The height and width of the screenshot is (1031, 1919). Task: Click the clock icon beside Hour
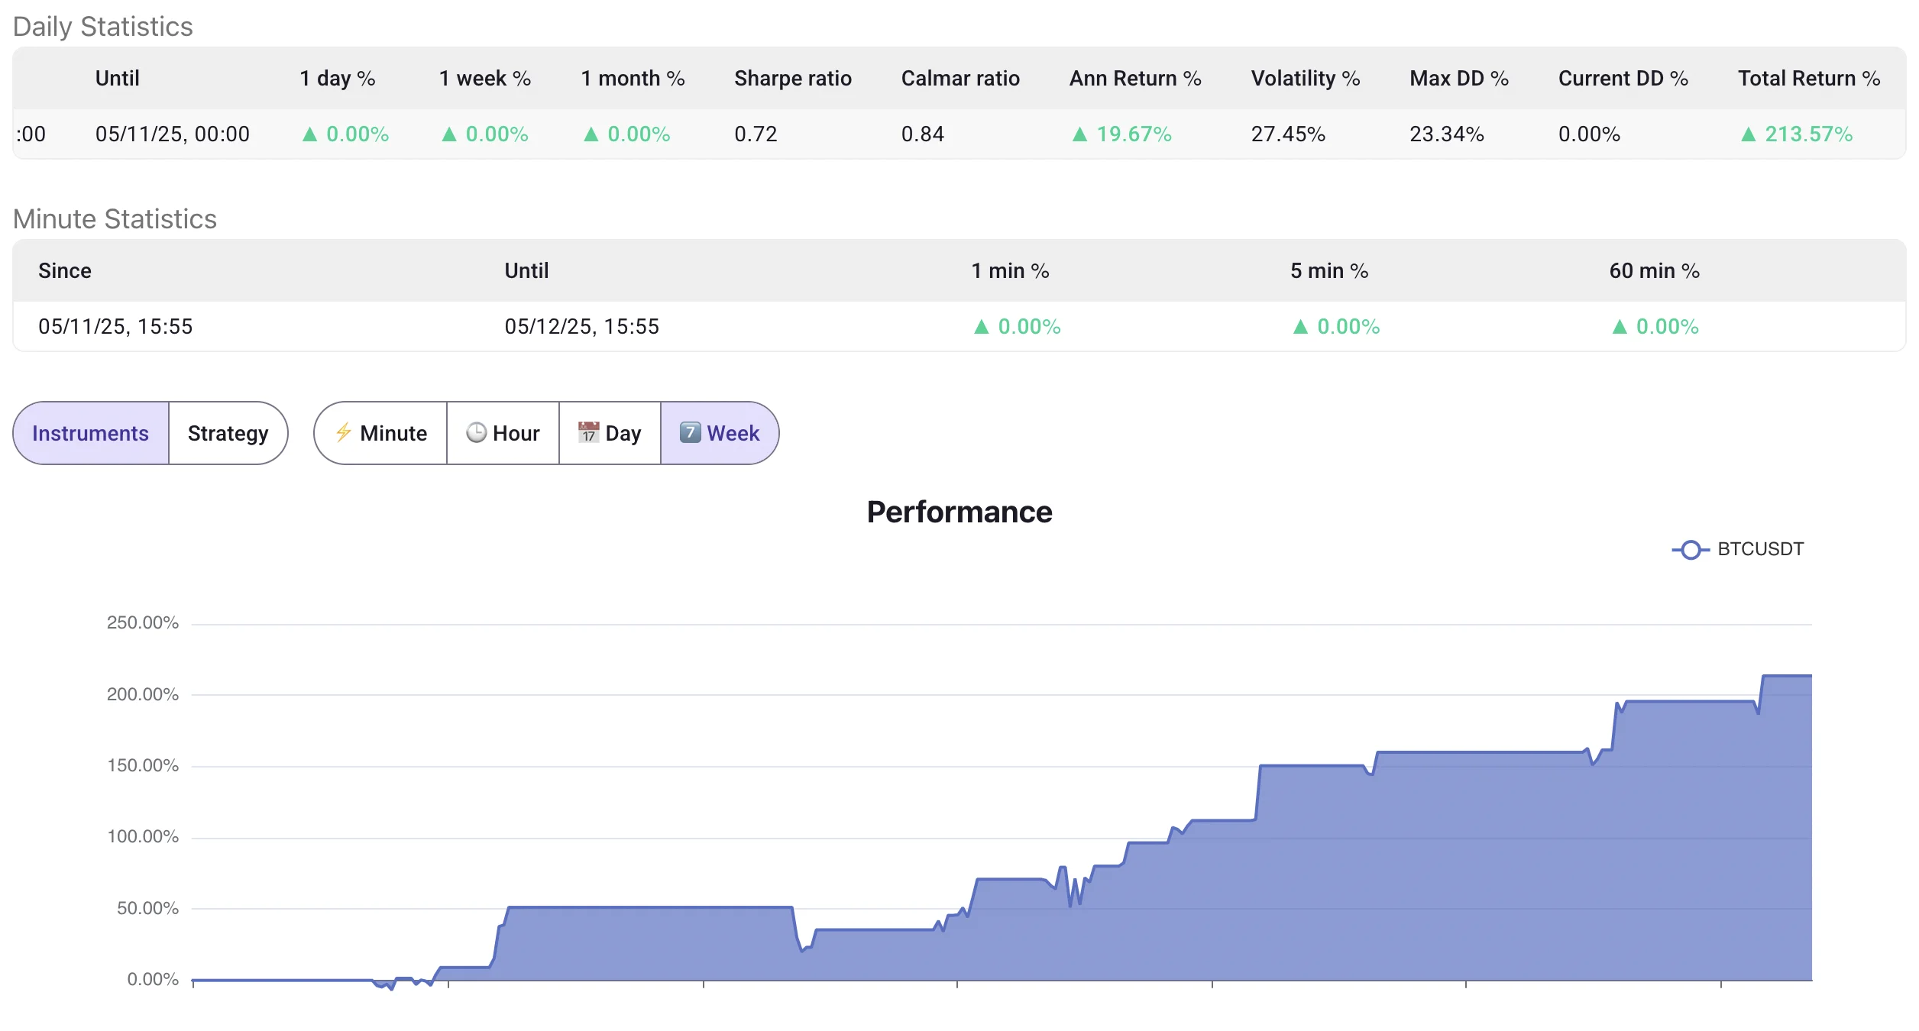pos(477,432)
